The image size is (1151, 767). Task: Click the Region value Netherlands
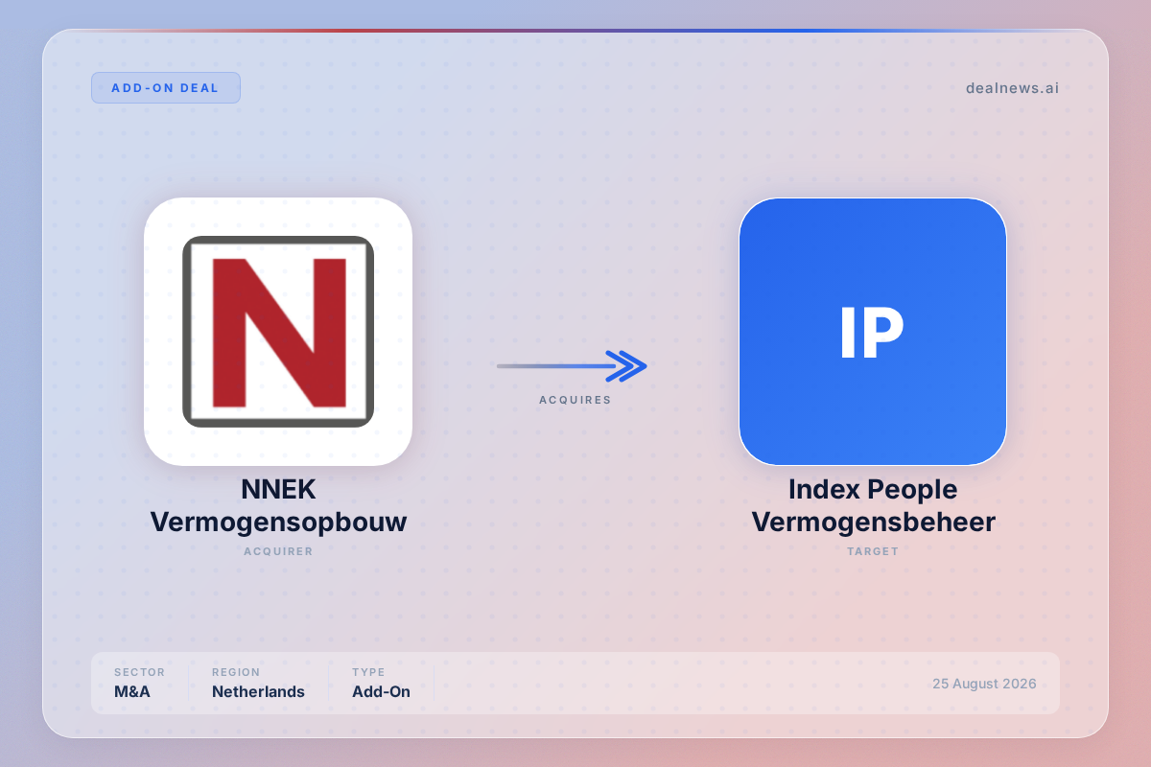click(x=258, y=691)
